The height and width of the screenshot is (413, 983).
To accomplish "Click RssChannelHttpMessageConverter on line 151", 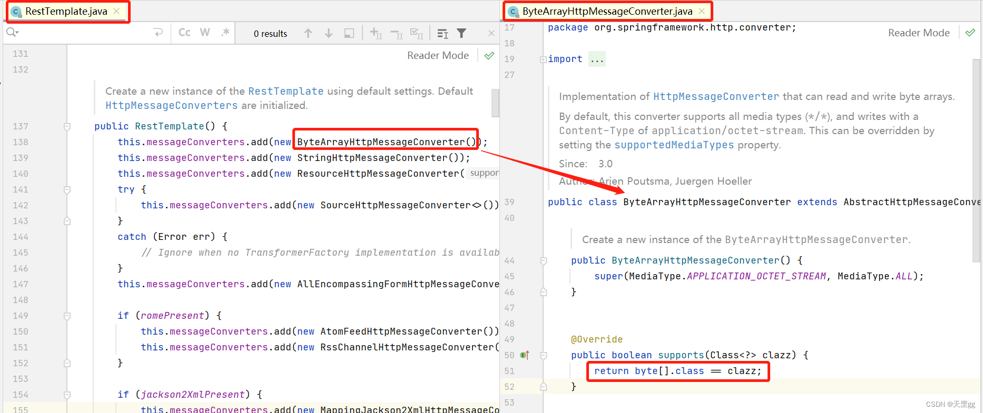I will coord(407,347).
